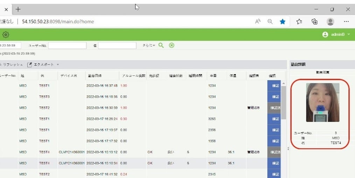The width and height of the screenshot is (355, 178).
Task: Open the browser zoom magnifier icon
Action: point(270,21)
